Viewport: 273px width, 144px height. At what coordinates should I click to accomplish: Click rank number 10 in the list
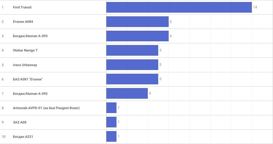tap(3, 137)
